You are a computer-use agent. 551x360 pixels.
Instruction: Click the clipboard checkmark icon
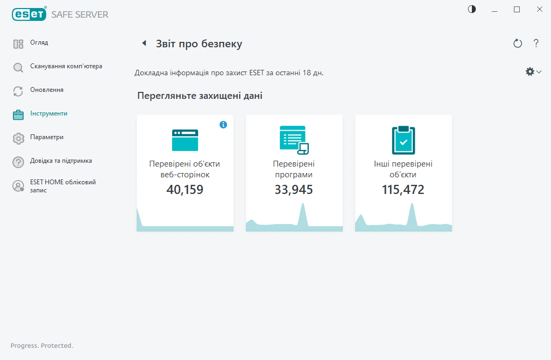[403, 140]
